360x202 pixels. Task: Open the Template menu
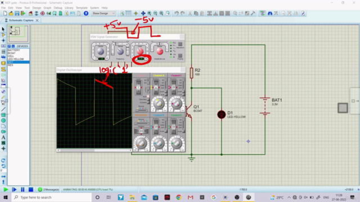pos(82,8)
